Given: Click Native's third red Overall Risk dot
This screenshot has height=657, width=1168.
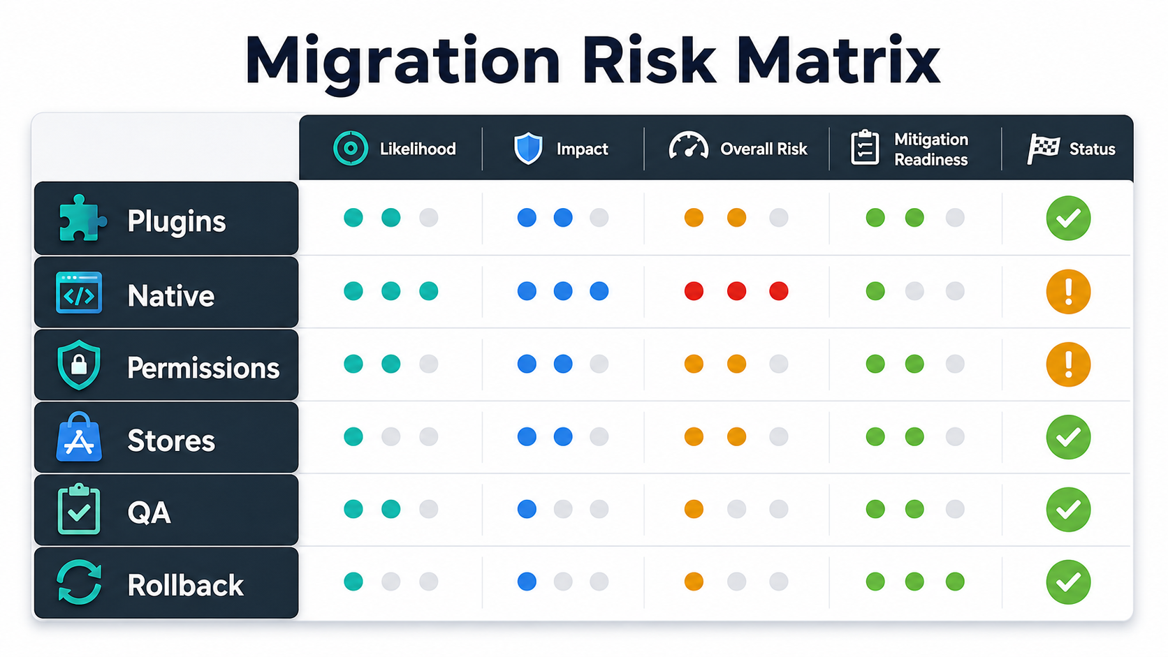Looking at the screenshot, I should tap(778, 291).
